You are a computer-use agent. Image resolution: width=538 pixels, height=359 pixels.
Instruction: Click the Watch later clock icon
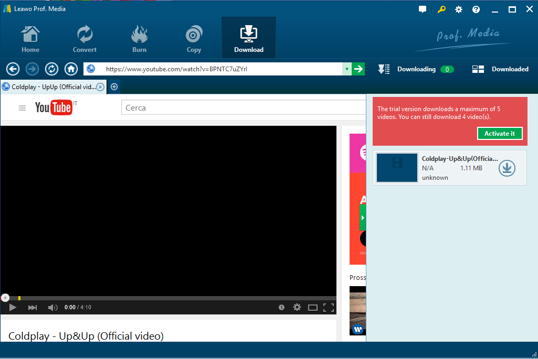click(281, 307)
